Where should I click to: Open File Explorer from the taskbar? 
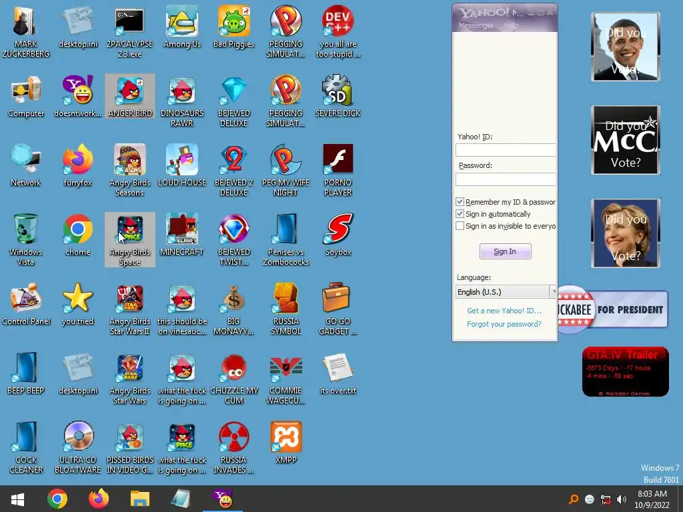click(140, 499)
